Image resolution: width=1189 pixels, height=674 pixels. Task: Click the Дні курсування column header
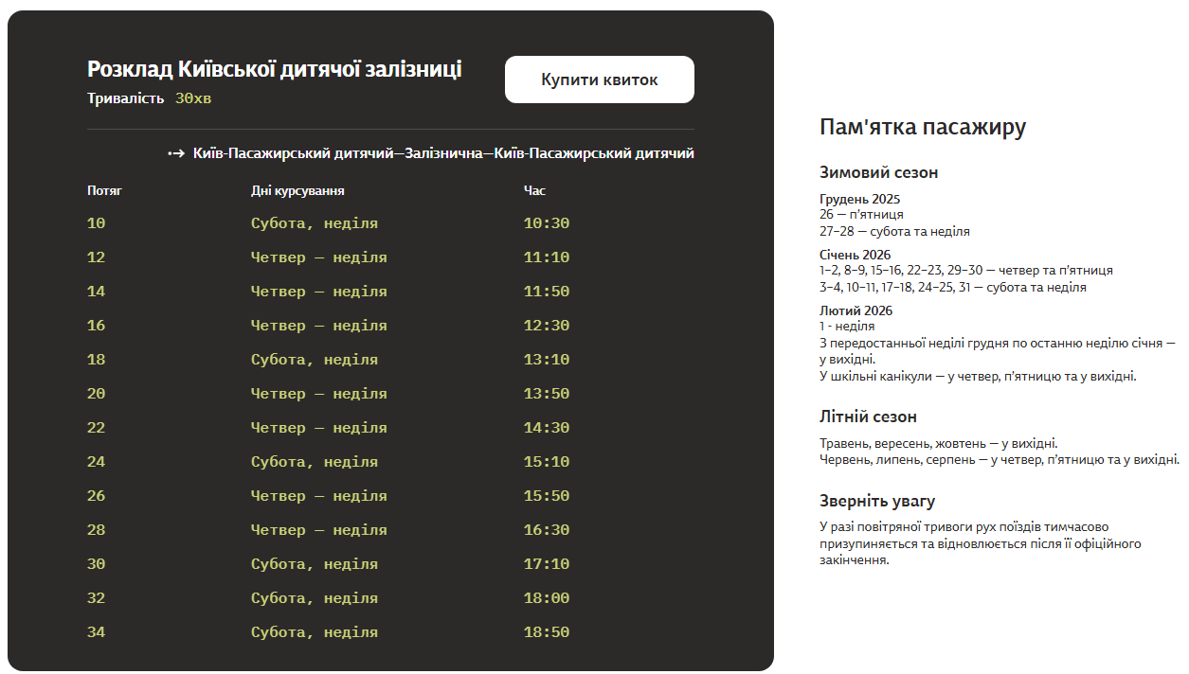(297, 190)
